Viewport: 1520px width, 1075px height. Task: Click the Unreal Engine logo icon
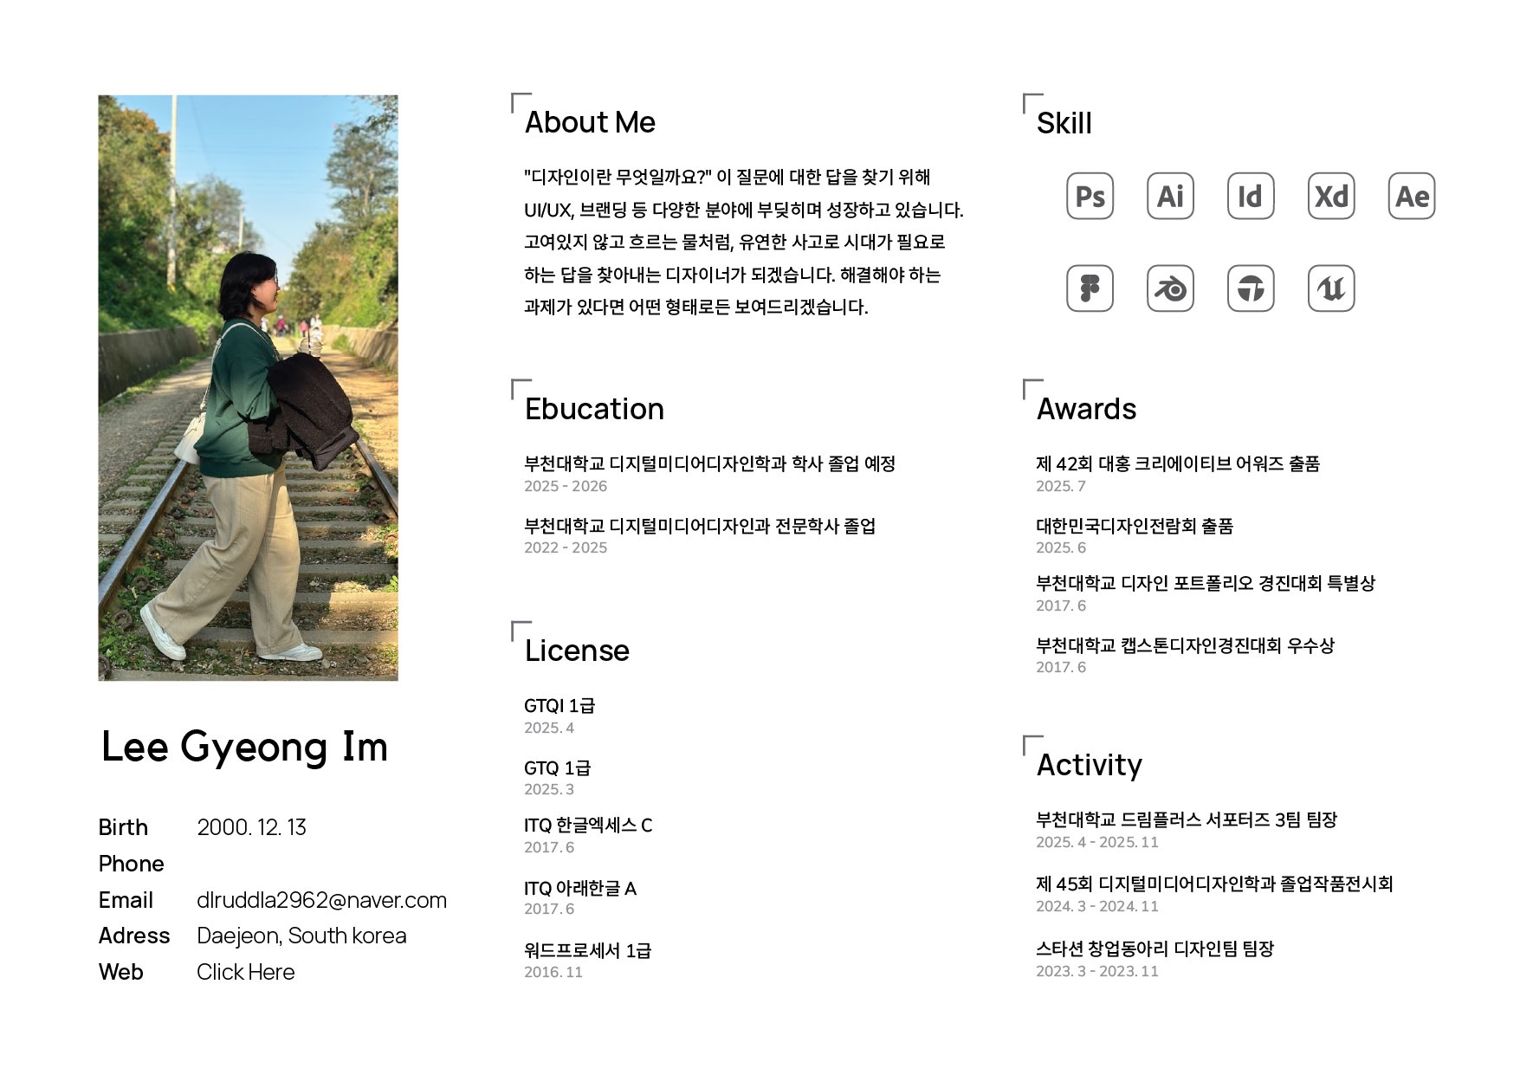point(1330,288)
